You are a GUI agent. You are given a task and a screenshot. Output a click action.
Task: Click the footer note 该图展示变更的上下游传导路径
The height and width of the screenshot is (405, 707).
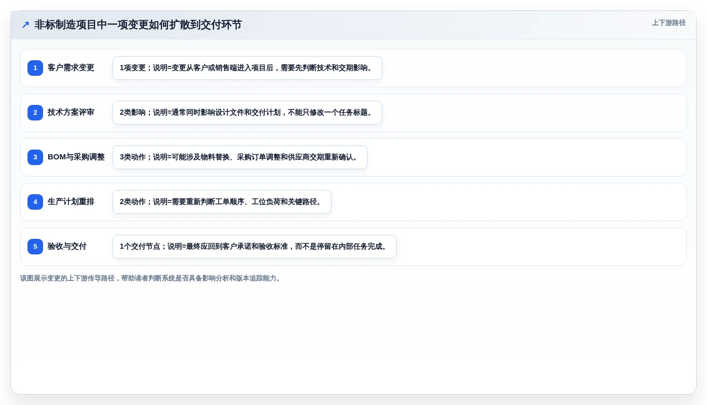coord(151,278)
